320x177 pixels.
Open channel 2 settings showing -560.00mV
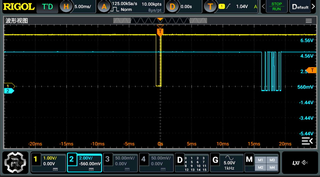pyautogui.click(x=84, y=163)
